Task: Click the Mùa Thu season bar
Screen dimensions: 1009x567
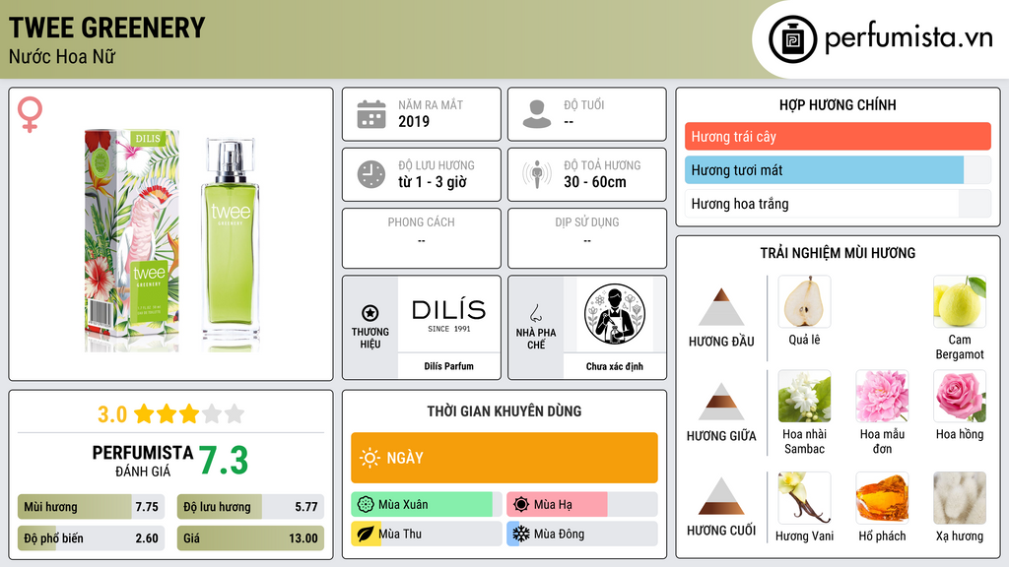Action: point(427,534)
